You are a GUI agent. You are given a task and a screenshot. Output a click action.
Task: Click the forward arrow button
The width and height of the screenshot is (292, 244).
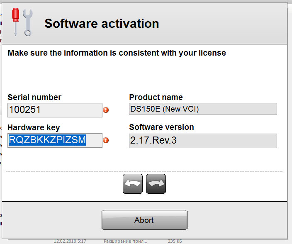tap(156, 184)
